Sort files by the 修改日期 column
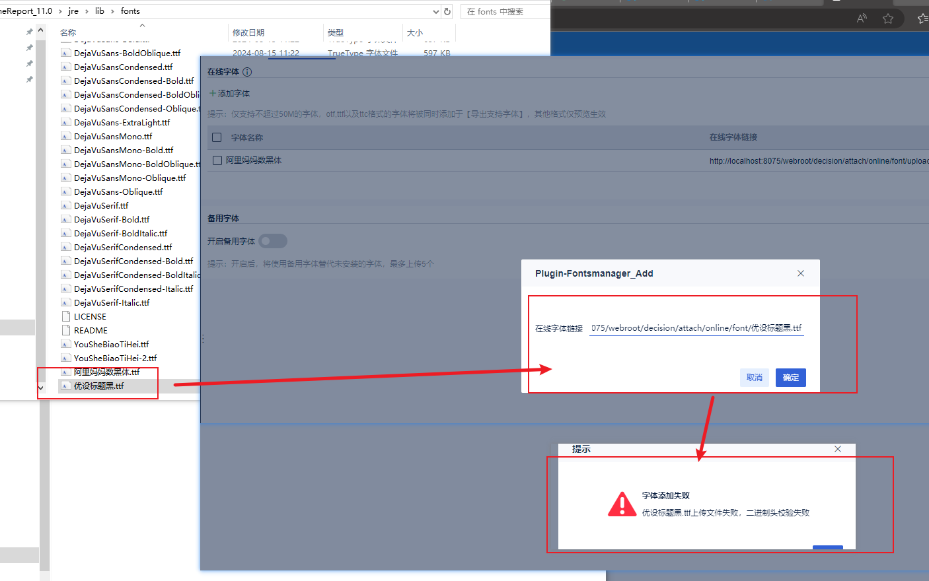 tap(248, 32)
